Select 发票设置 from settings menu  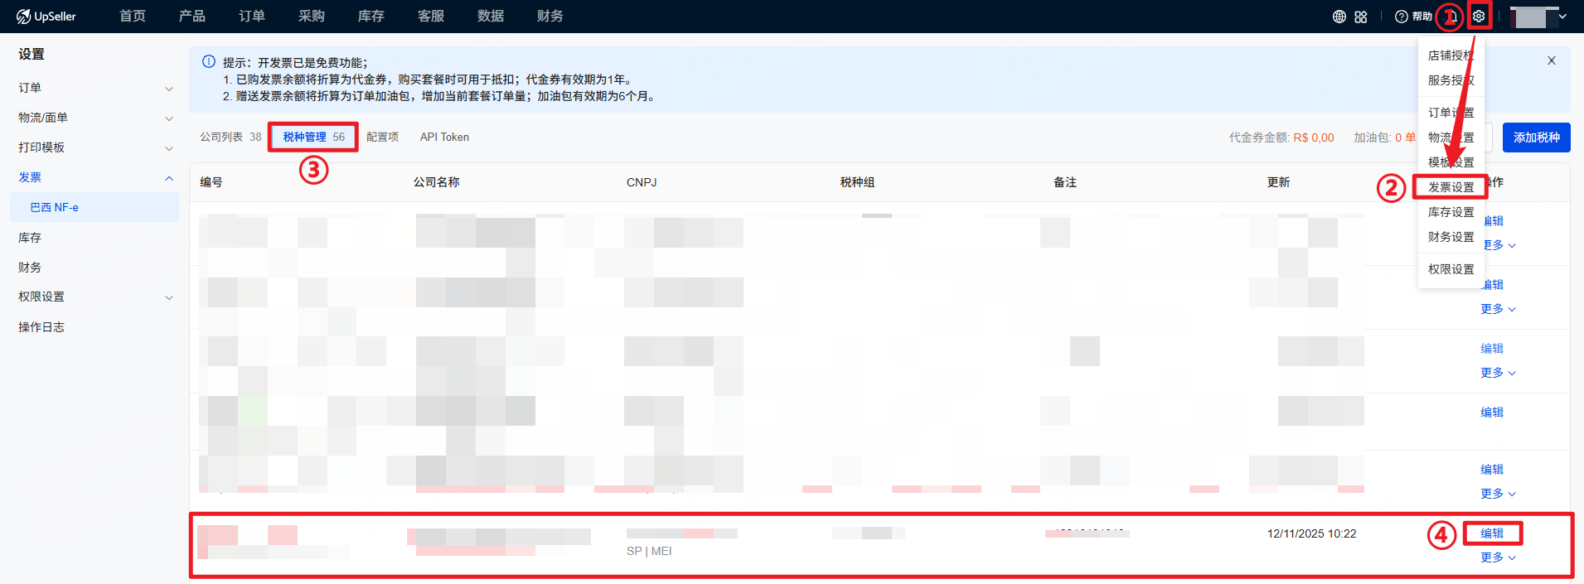(1451, 187)
